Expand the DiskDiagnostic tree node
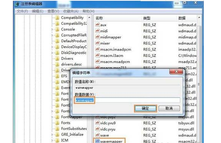This screenshot has width=221, height=143. [52, 53]
